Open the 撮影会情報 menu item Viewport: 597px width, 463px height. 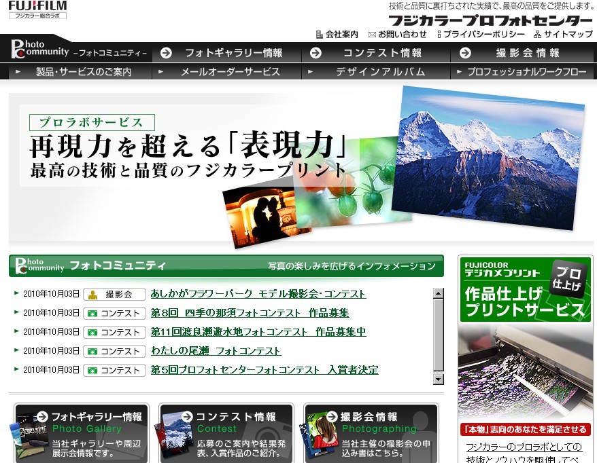click(x=523, y=53)
